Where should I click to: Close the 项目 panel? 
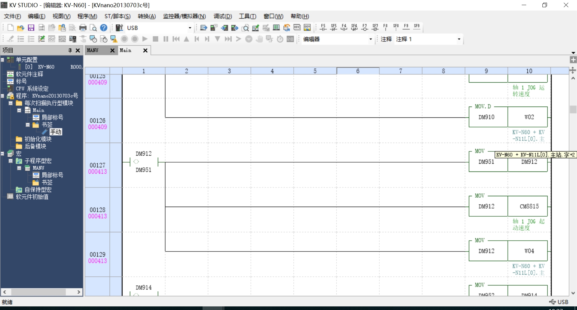[x=78, y=50]
